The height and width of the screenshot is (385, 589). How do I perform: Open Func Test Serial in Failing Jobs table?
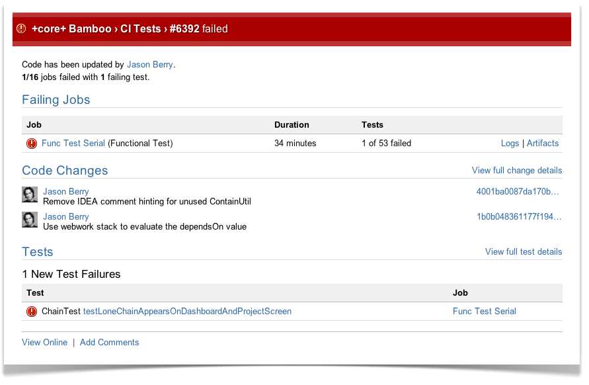coord(73,144)
